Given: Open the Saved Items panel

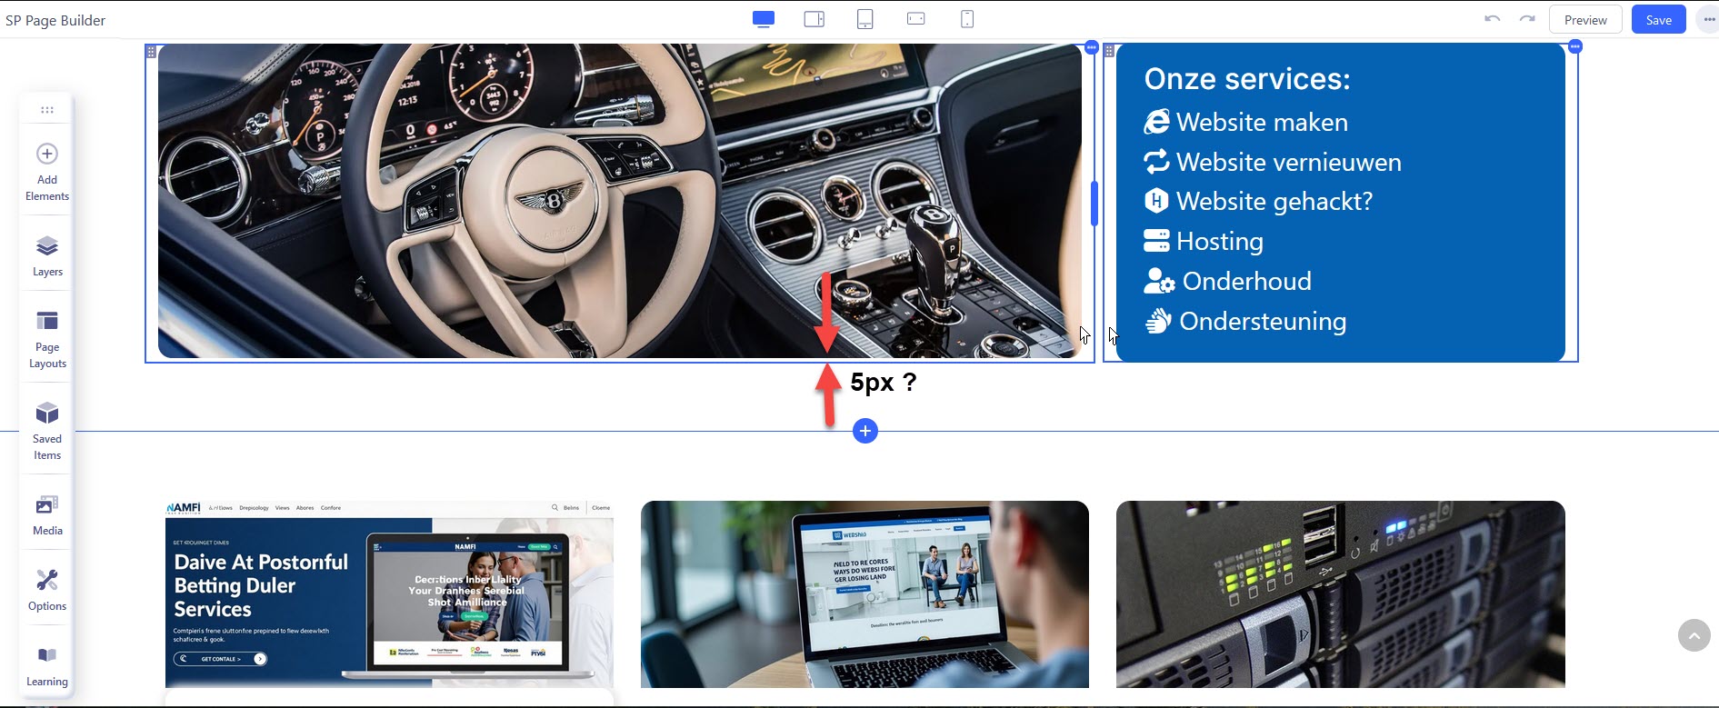Looking at the screenshot, I should (x=47, y=430).
